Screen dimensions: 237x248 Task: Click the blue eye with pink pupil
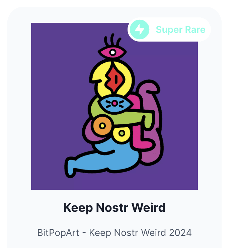pos(115,104)
